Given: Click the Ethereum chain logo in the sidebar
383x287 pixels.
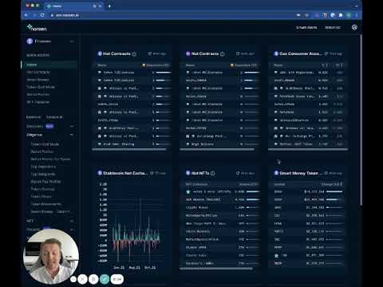Looking at the screenshot, I should pyautogui.click(x=30, y=41).
